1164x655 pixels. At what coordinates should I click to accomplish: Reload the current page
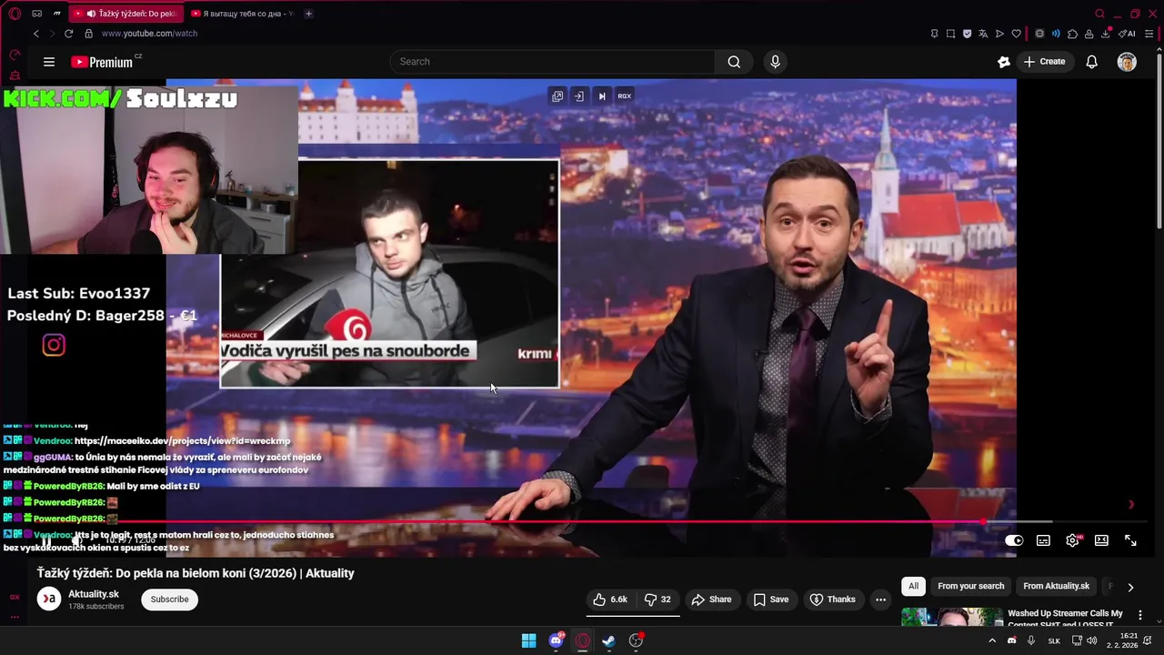coord(68,34)
